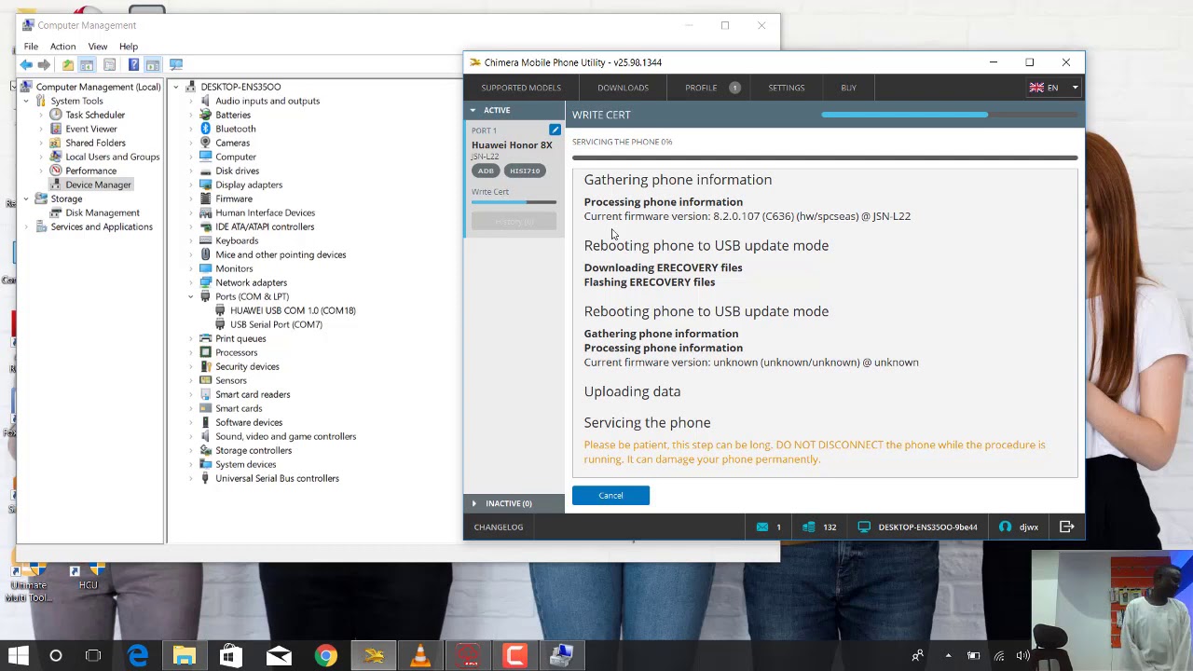Image resolution: width=1193 pixels, height=671 pixels.
Task: Cancel the Write Cert procedure
Action: [x=610, y=496]
